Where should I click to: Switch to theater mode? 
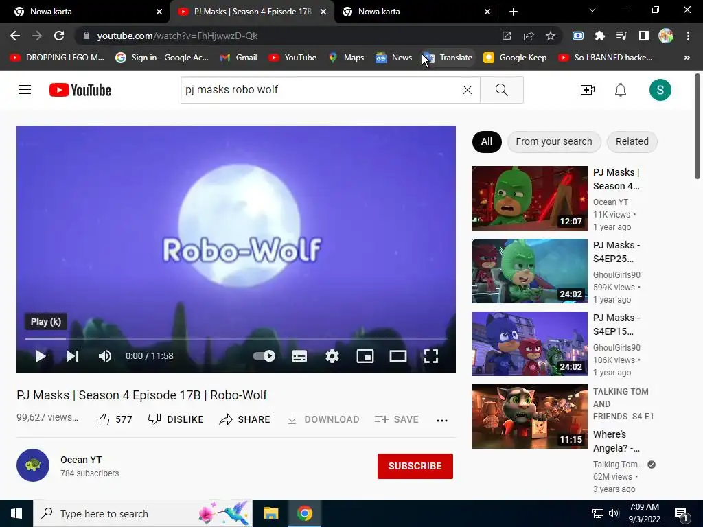coord(398,356)
